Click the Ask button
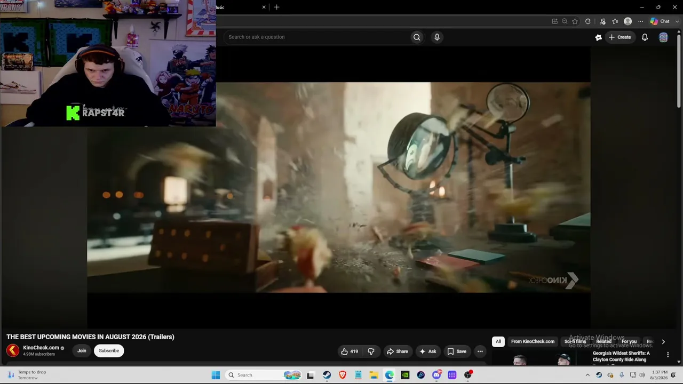 [x=428, y=351]
